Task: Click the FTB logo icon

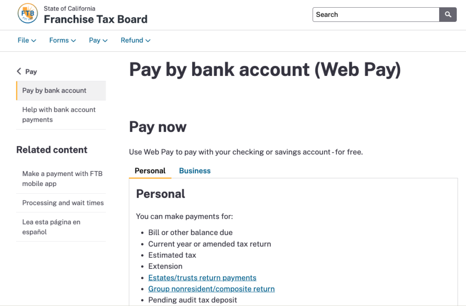Action: [28, 14]
